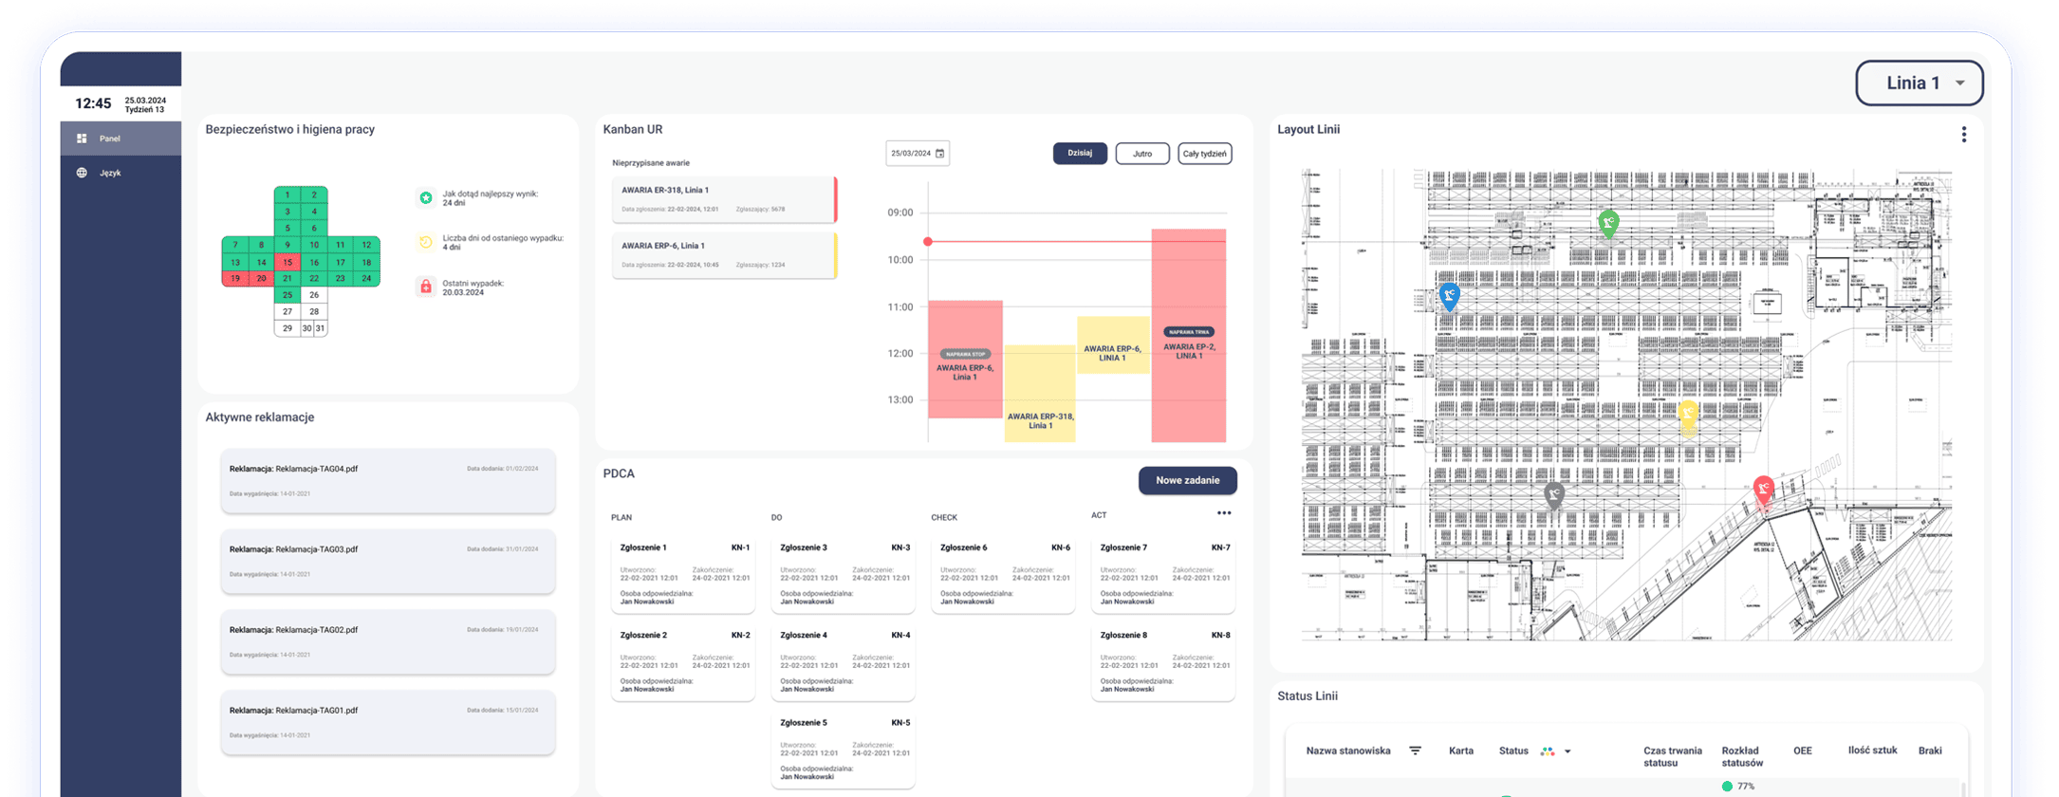Expand the Status column dropdown arrow
This screenshot has height=797, width=2059.
click(x=1567, y=751)
